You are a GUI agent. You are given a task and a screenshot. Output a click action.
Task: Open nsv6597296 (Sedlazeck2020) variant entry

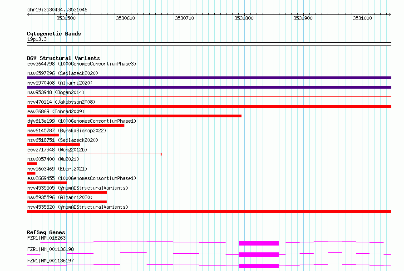[x=63, y=73]
